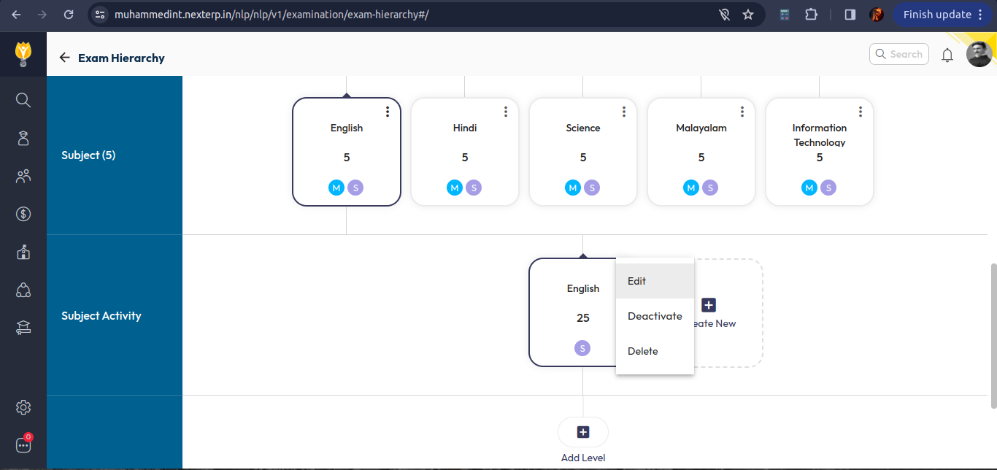Open settings gear icon in sidebar
Image resolution: width=997 pixels, height=470 pixels.
[23, 407]
